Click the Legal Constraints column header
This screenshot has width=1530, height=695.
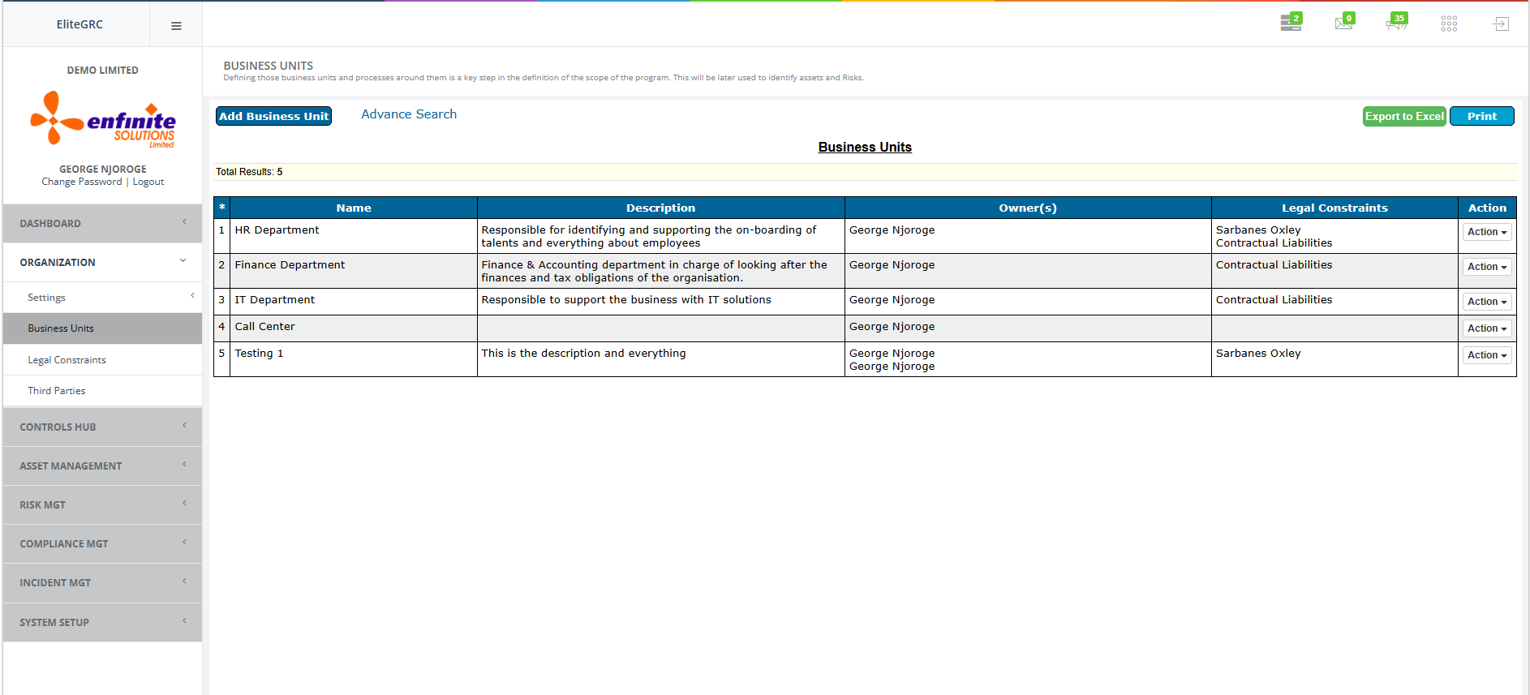[x=1334, y=208]
